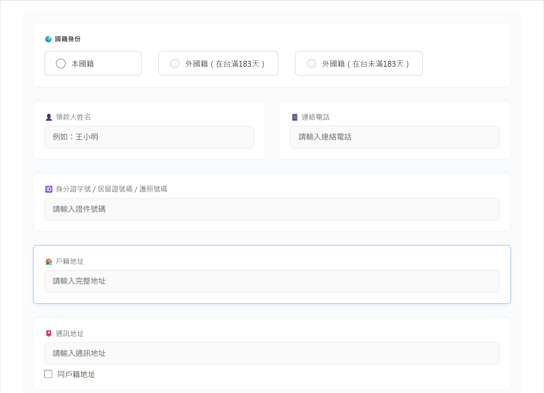The height and width of the screenshot is (393, 544).
Task: Select the 本國籍 radio option
Action: coord(61,64)
